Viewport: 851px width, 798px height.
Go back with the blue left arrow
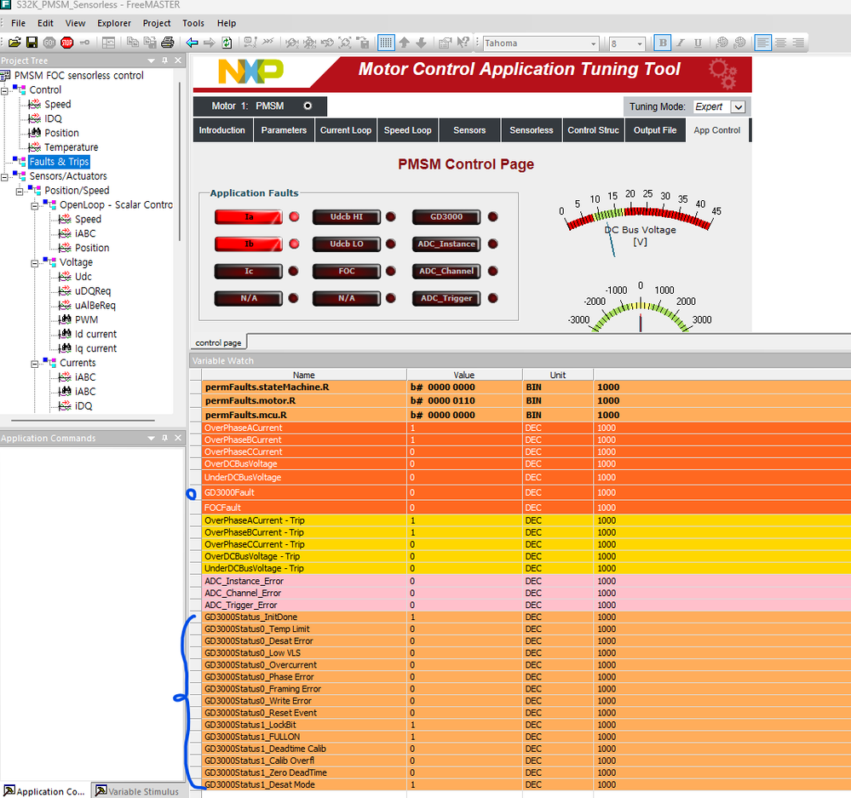coord(192,43)
